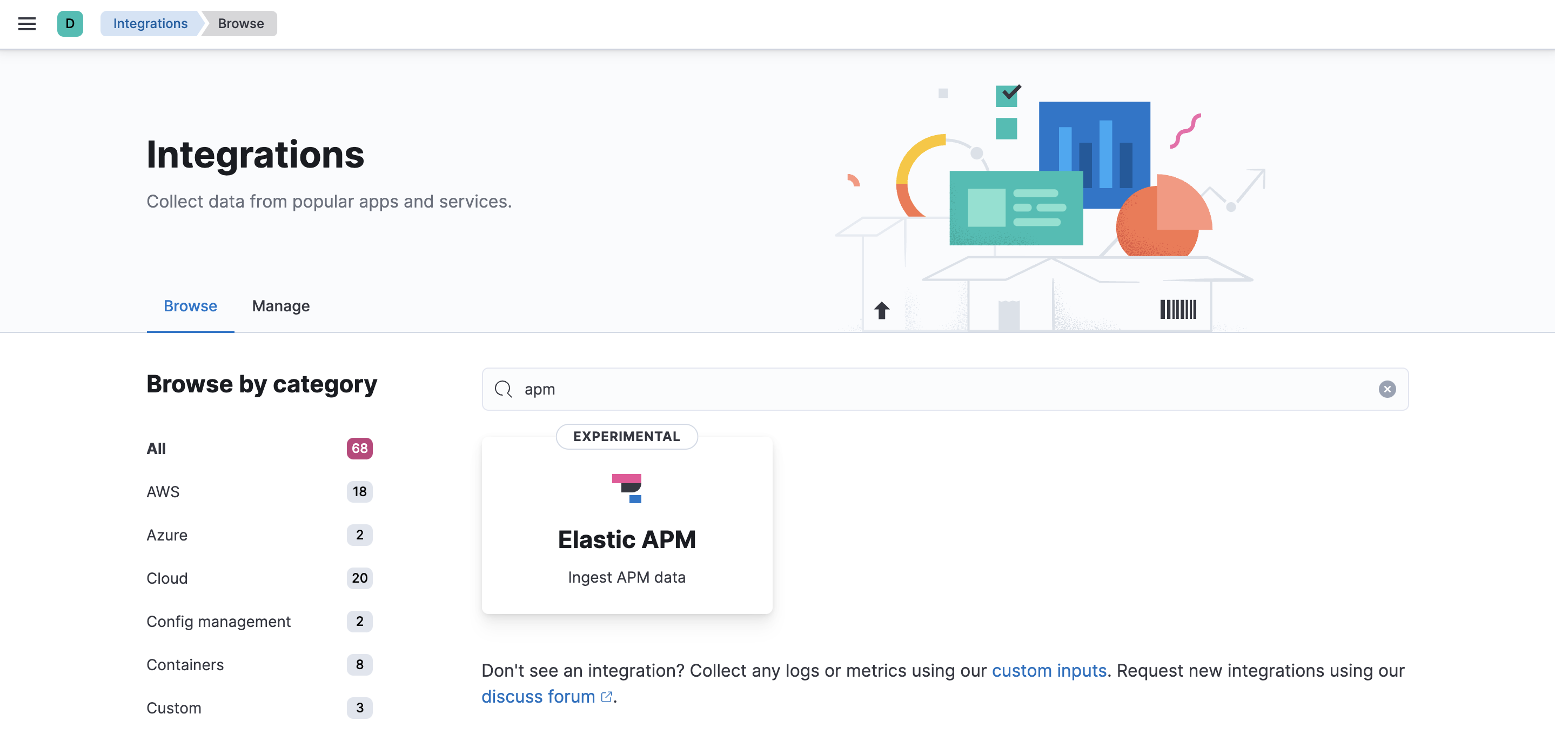Switch to the Manage tab
The height and width of the screenshot is (734, 1555).
280,305
